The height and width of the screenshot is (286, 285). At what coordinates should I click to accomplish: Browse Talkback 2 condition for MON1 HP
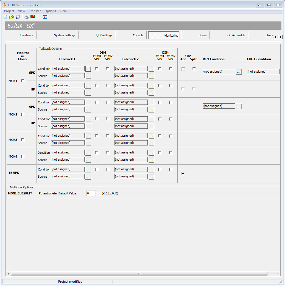pyautogui.click(x=151, y=86)
